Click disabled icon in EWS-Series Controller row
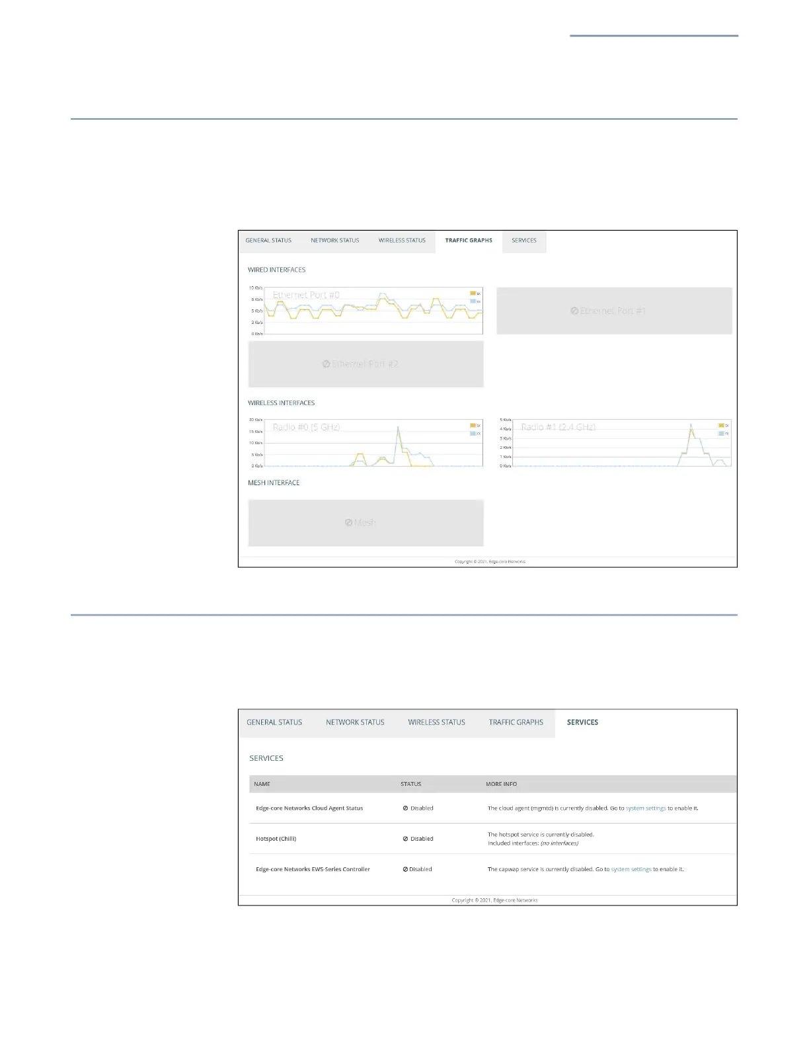The width and height of the screenshot is (809, 1047). tap(405, 869)
